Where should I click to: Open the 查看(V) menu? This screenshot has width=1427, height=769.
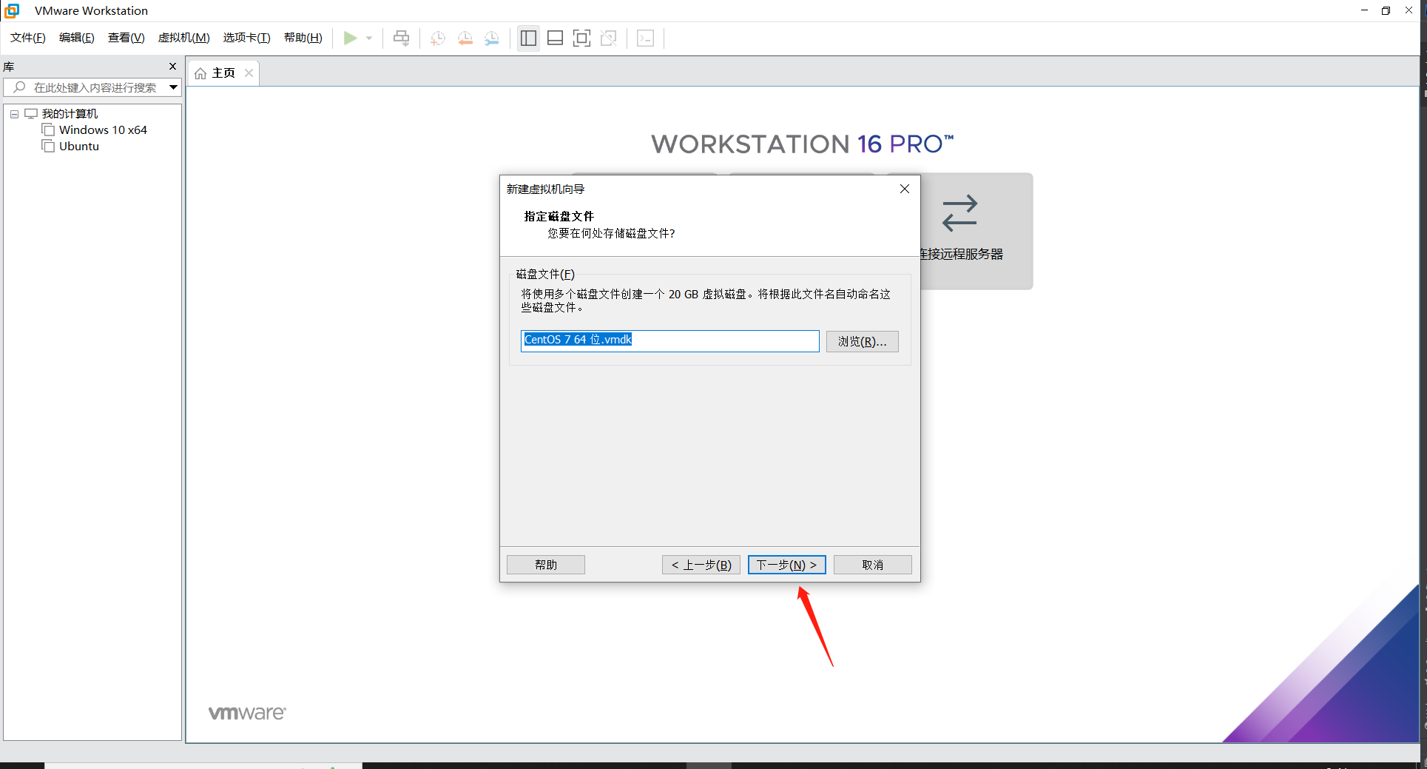pos(126,38)
